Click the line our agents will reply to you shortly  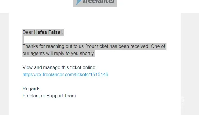(59, 54)
